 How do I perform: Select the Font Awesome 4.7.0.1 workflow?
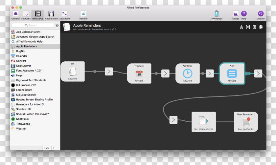(x=35, y=71)
